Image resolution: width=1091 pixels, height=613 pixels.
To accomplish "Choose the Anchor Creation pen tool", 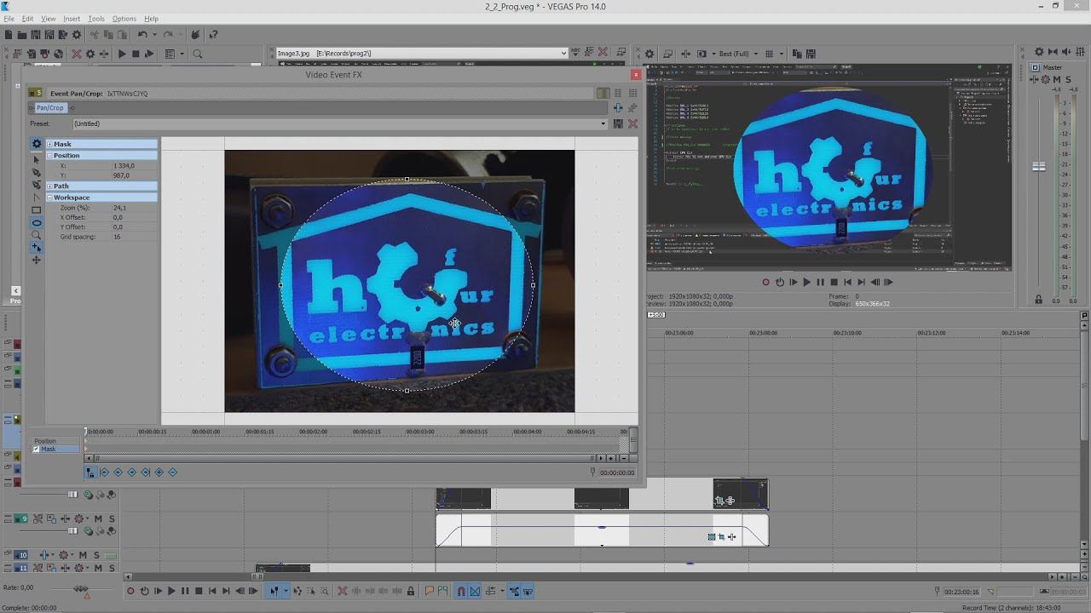I will (36, 172).
